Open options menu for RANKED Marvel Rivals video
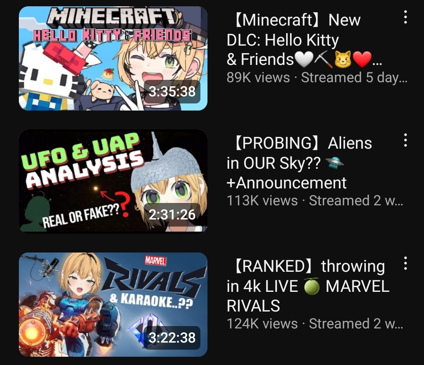The width and height of the screenshot is (424, 365). (x=405, y=263)
